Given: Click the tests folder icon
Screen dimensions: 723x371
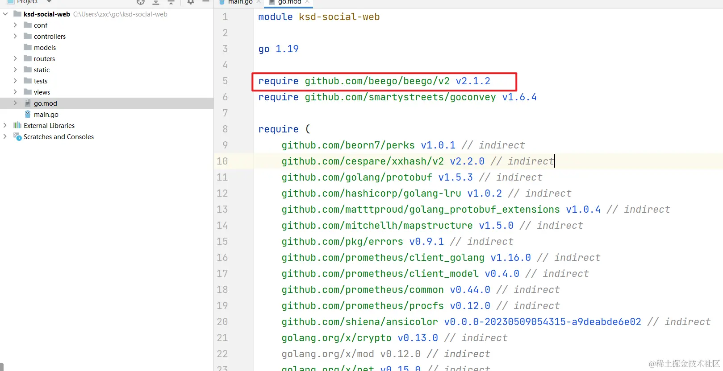Looking at the screenshot, I should coord(28,81).
